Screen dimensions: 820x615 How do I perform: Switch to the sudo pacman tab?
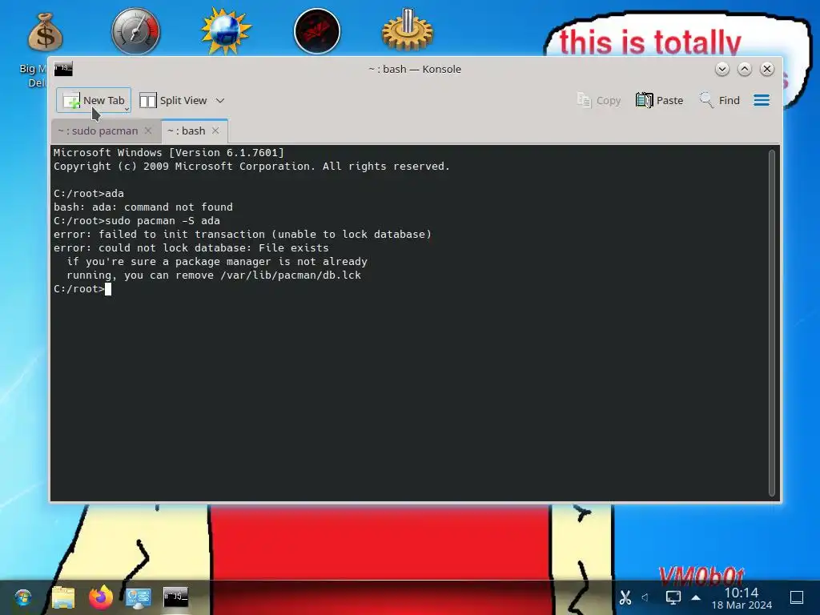tap(98, 131)
